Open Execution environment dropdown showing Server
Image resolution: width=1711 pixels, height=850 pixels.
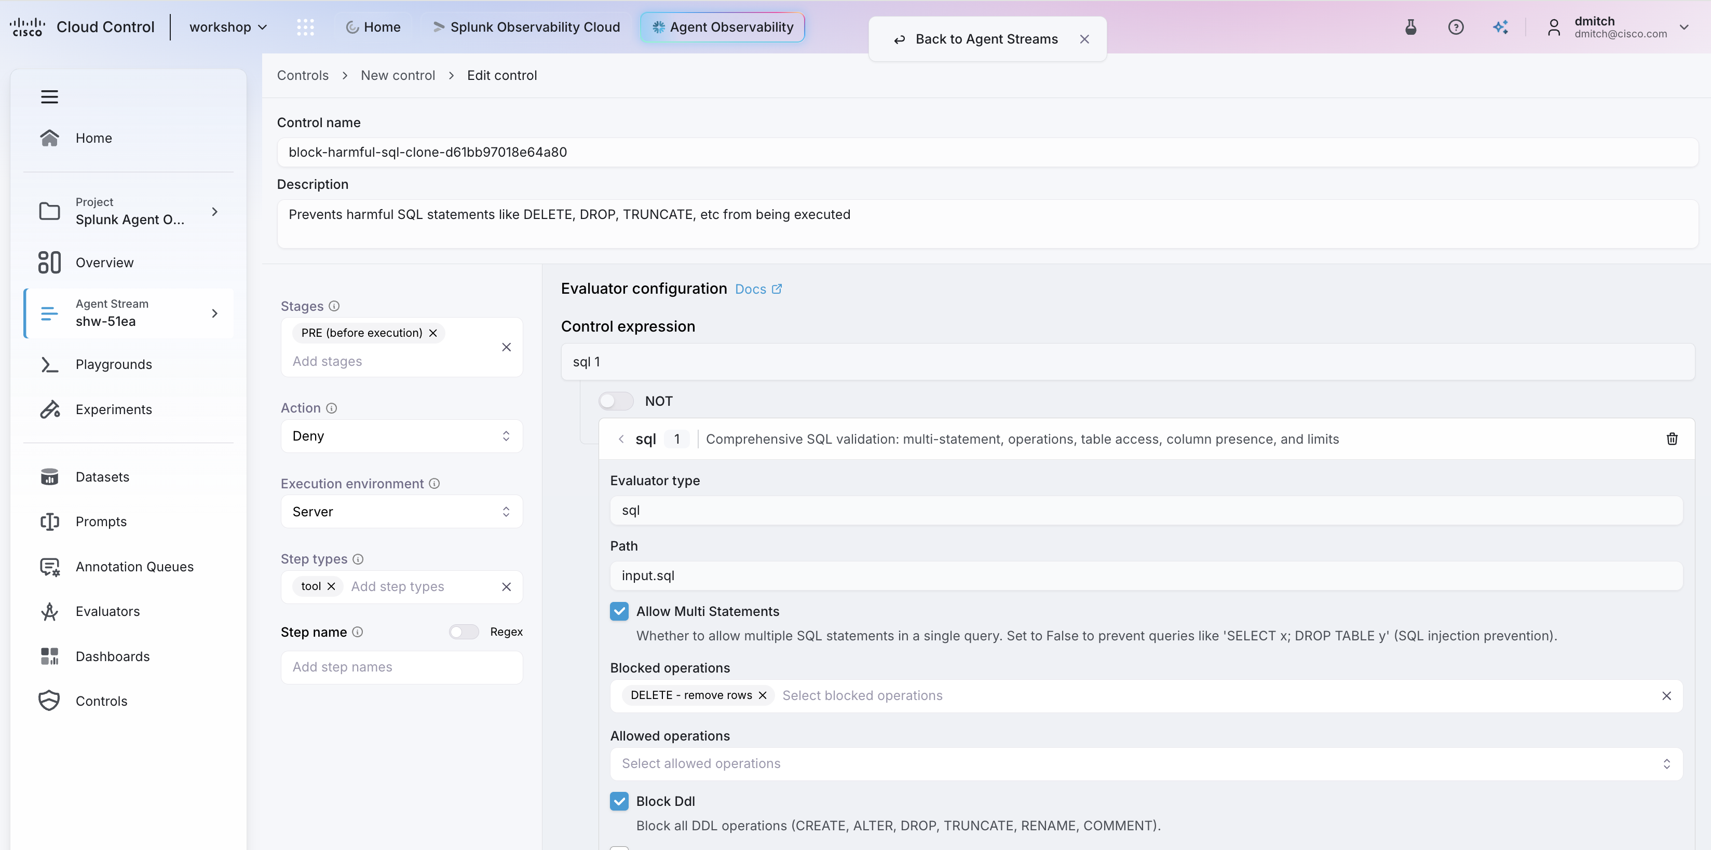pos(402,512)
